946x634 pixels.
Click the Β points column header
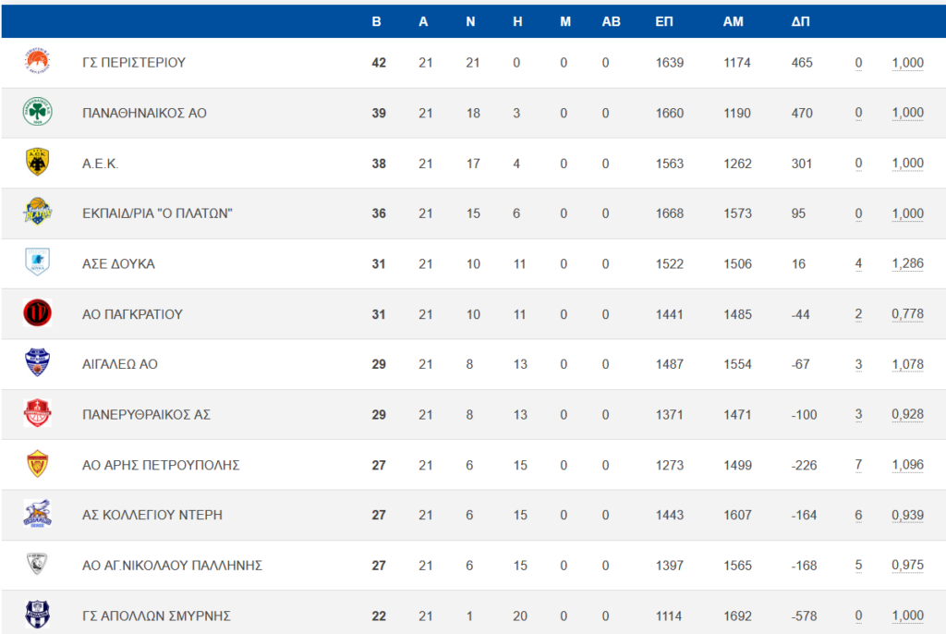point(377,22)
